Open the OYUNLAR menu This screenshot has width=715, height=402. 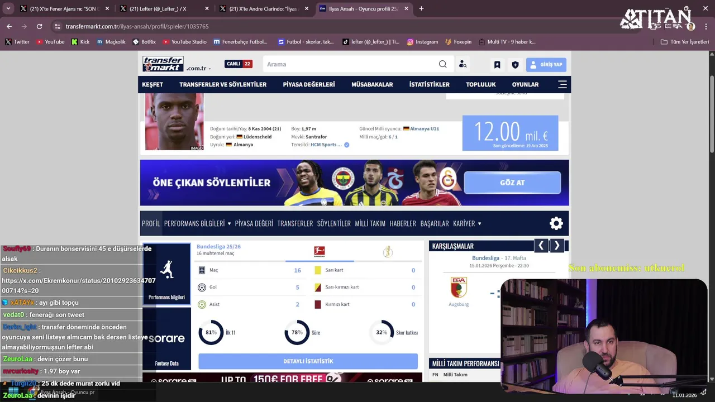(526, 84)
